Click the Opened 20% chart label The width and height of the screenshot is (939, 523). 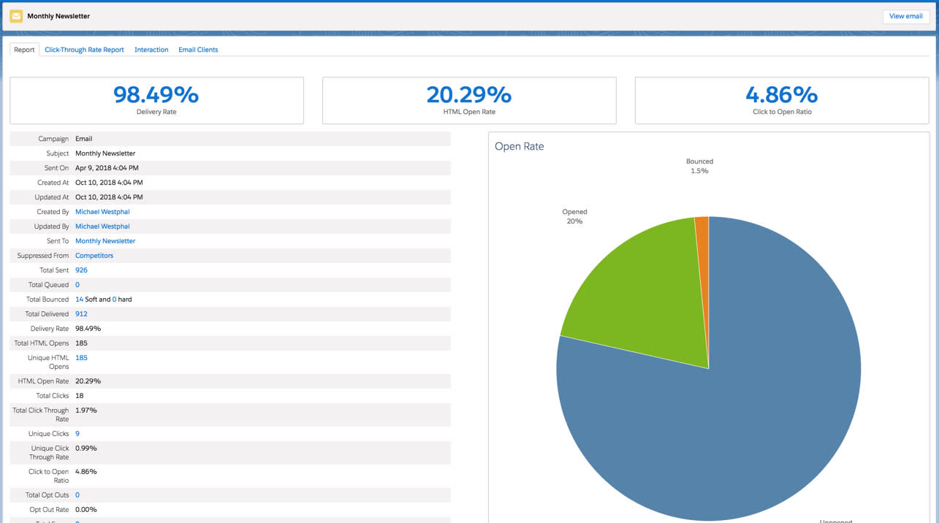point(574,216)
